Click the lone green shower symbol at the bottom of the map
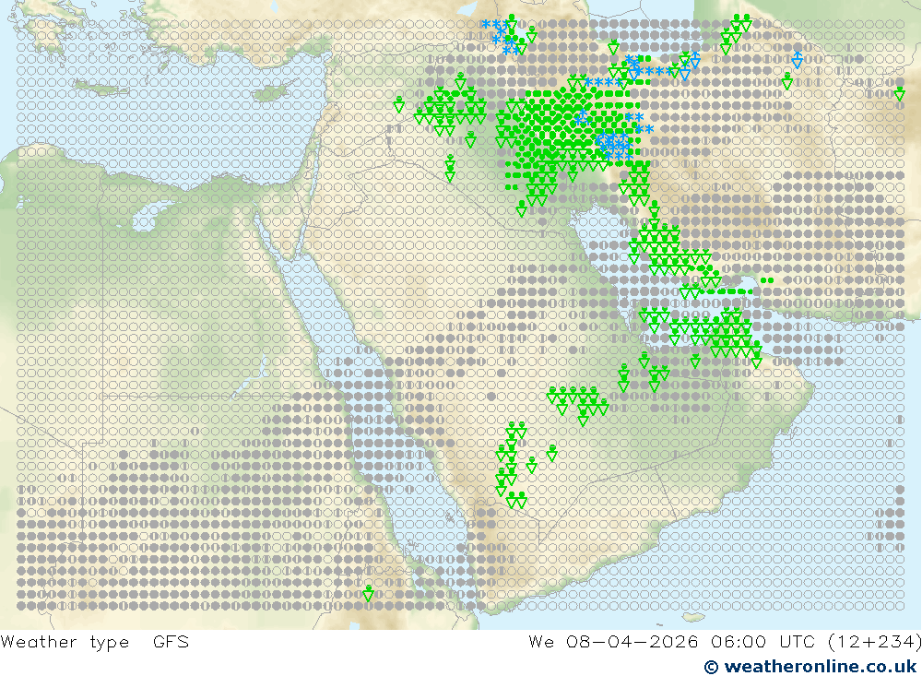This screenshot has height=676, width=922. point(368,594)
